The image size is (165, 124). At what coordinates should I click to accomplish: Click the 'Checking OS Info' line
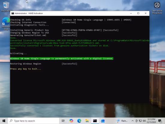click(20, 20)
